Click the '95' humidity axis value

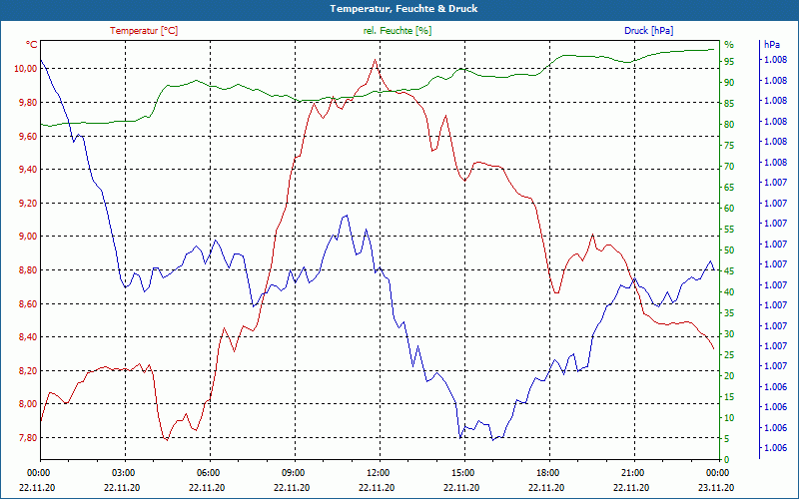coord(729,62)
